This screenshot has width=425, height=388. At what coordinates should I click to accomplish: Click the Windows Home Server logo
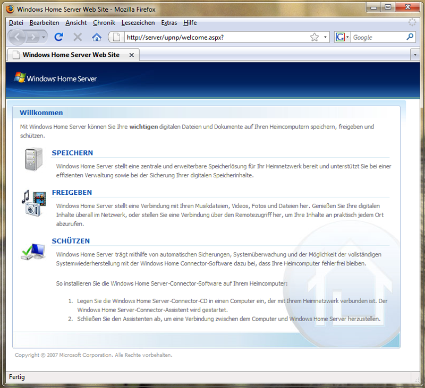(x=55, y=79)
